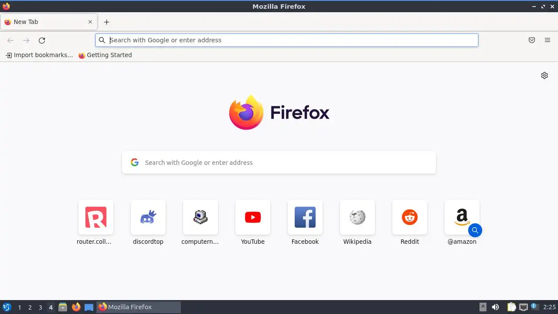Click the Firefox icon in the title bar
Image resolution: width=558 pixels, height=314 pixels.
point(6,6)
